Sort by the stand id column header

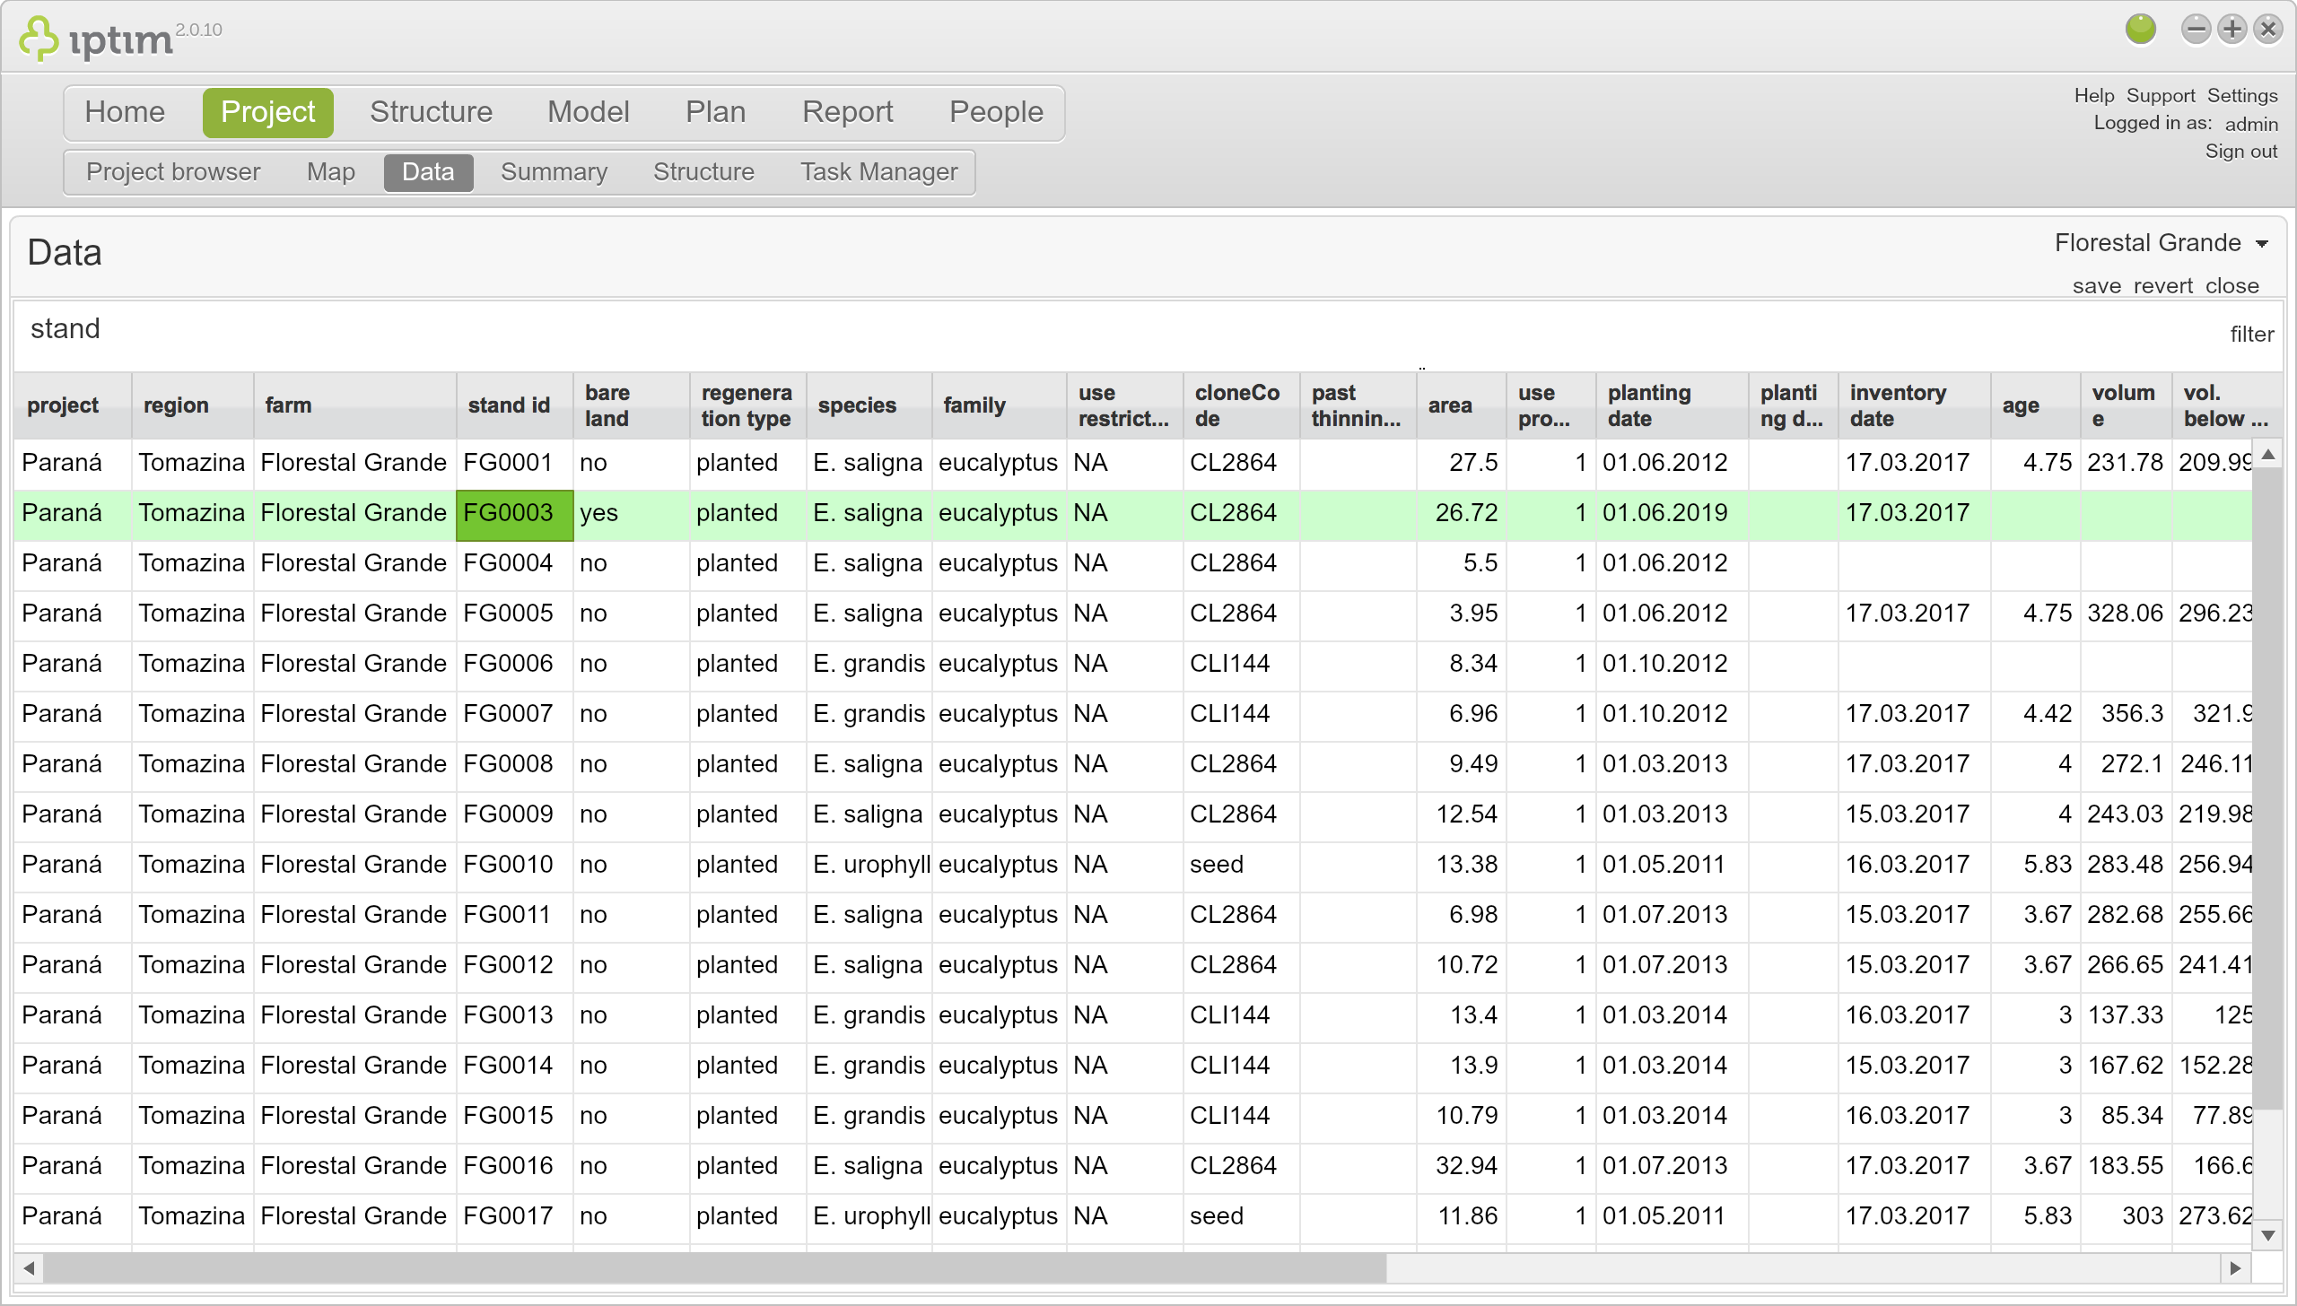point(514,405)
